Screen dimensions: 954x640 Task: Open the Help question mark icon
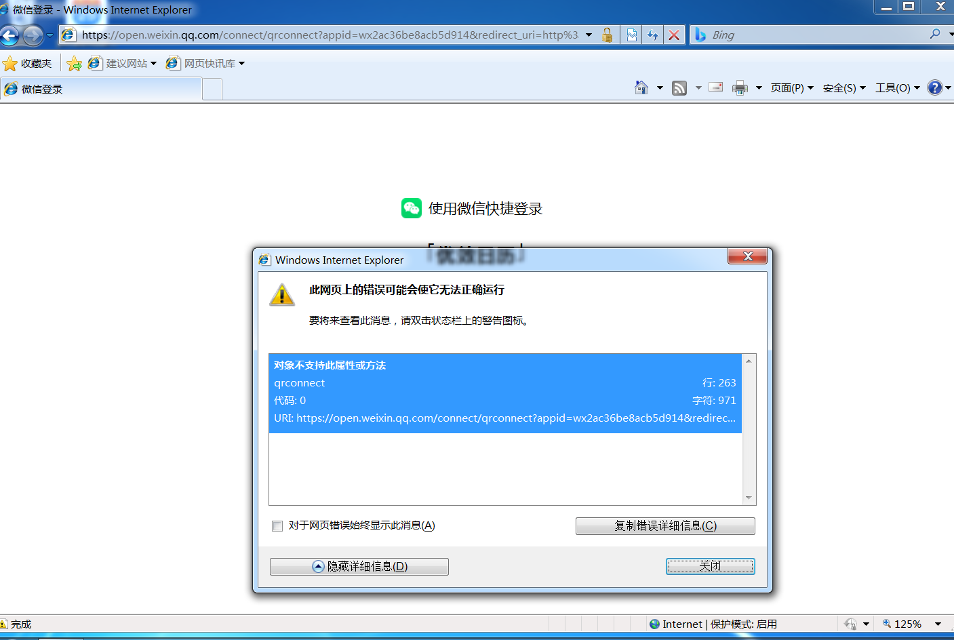(x=935, y=87)
